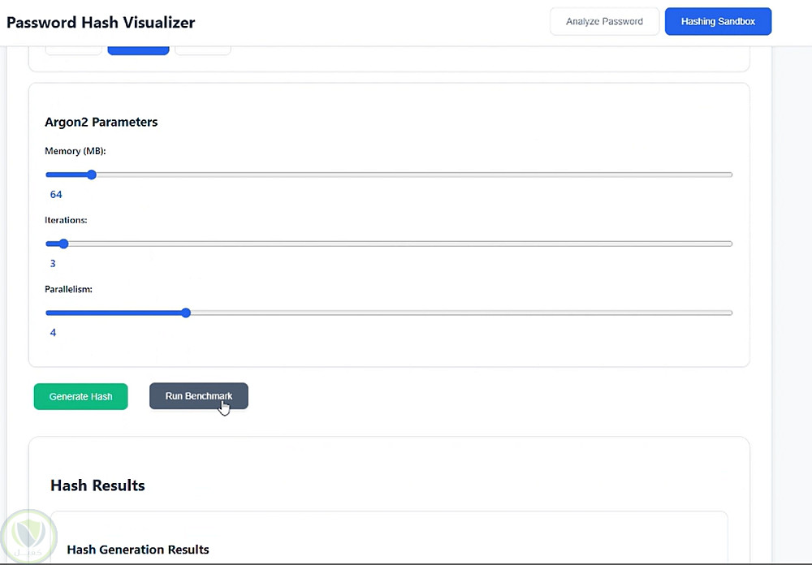This screenshot has height=565, width=812.
Task: Click the midpoint of the Parallelism slider track
Action: tap(389, 313)
